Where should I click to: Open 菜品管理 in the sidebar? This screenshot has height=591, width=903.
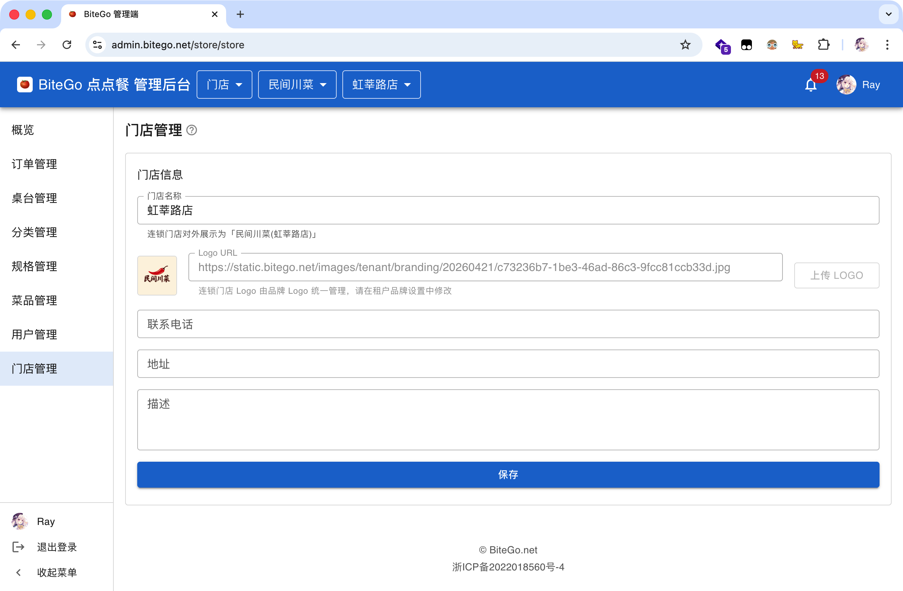pyautogui.click(x=57, y=300)
